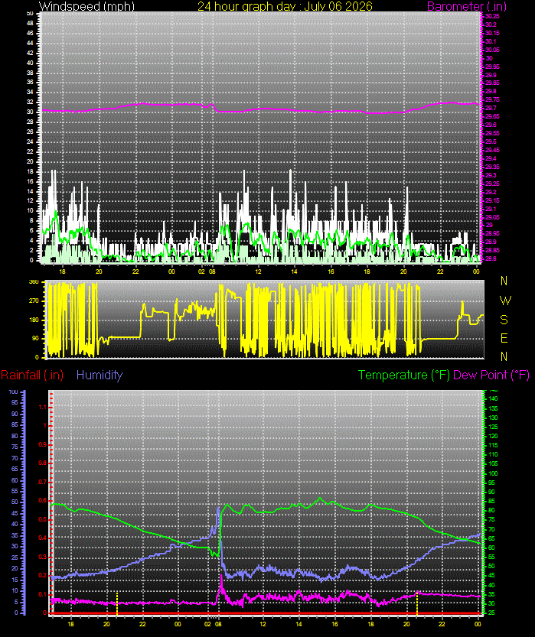Click the "14" time label under the humidity chart

298,624
